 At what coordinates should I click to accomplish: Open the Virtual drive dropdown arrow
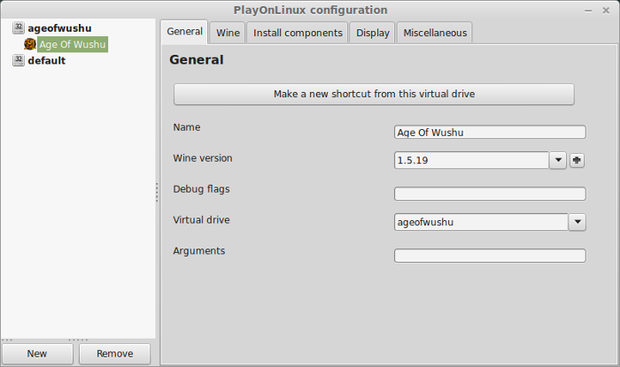577,222
